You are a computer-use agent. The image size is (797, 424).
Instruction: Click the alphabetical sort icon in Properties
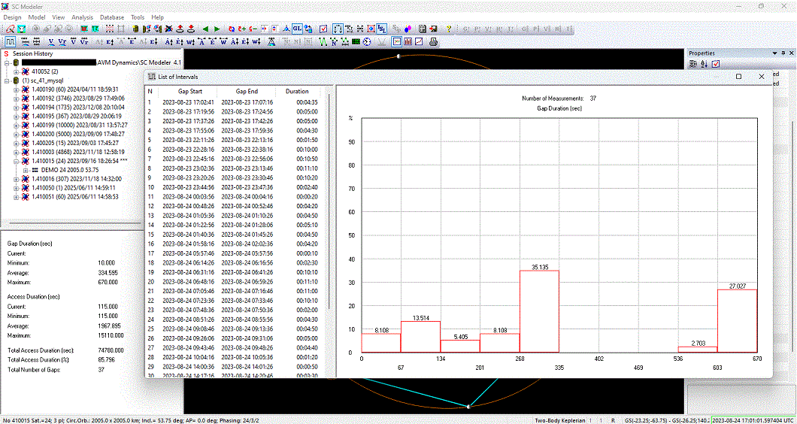705,64
